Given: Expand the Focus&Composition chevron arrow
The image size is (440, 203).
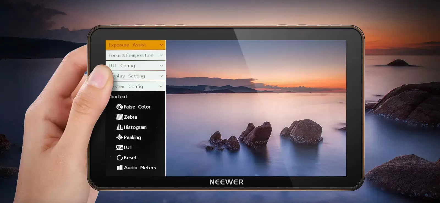Looking at the screenshot, I should tap(161, 55).
